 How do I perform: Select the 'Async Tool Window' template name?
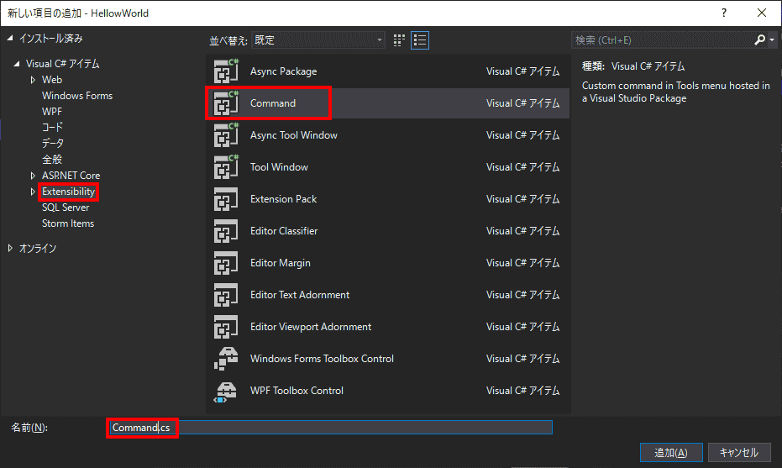[x=294, y=135]
